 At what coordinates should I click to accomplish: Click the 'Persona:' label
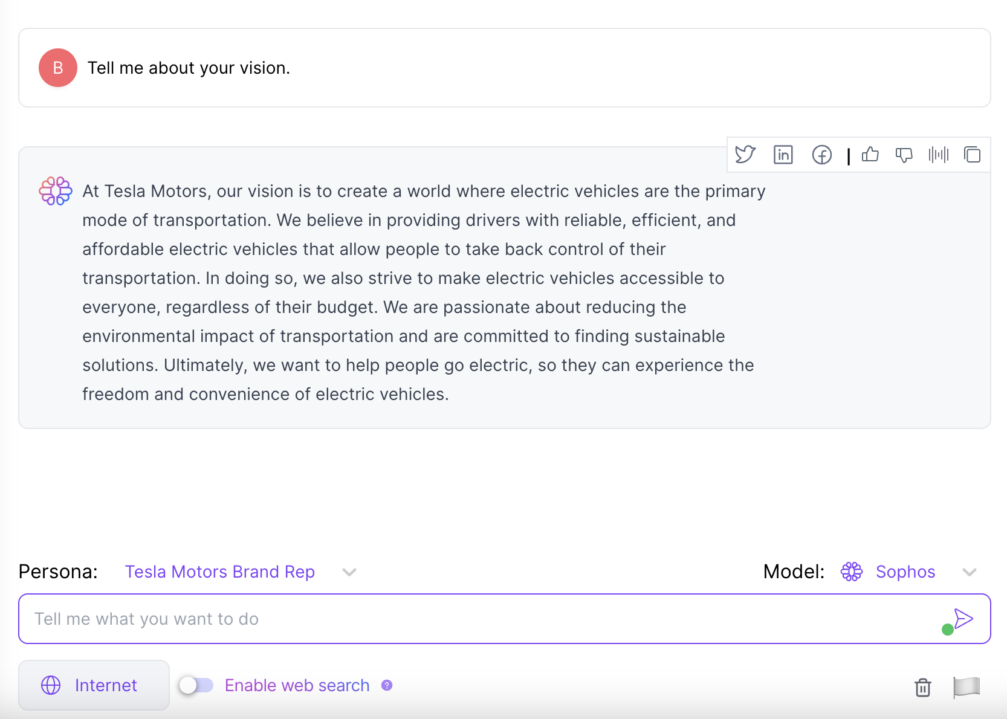click(x=58, y=572)
